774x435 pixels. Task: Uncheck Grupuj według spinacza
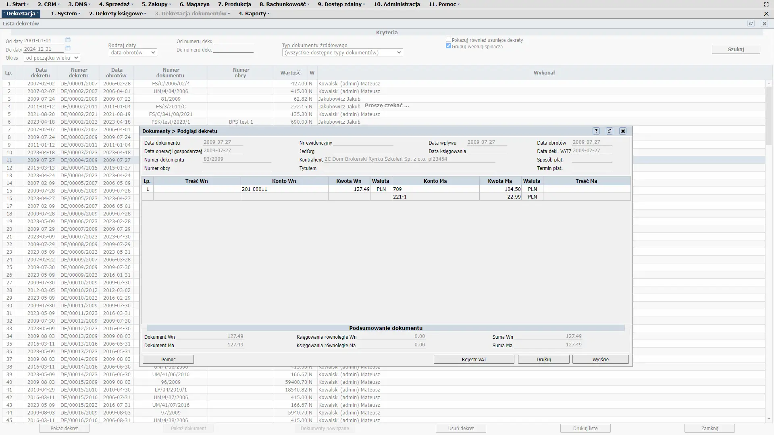[x=448, y=46]
